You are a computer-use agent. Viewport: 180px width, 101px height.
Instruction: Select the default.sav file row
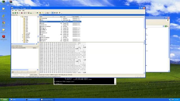pos(60,28)
